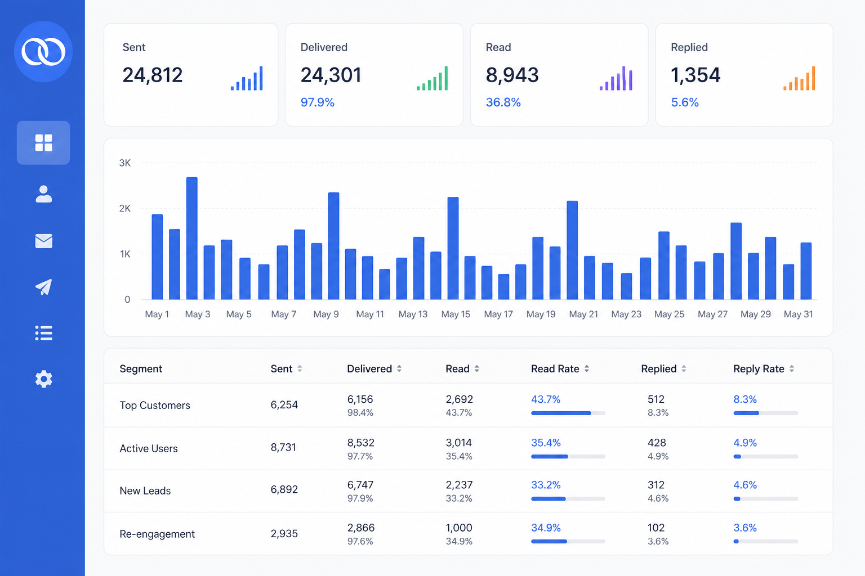Click the tallest bar at May 3
The height and width of the screenshot is (576, 865).
(192, 238)
